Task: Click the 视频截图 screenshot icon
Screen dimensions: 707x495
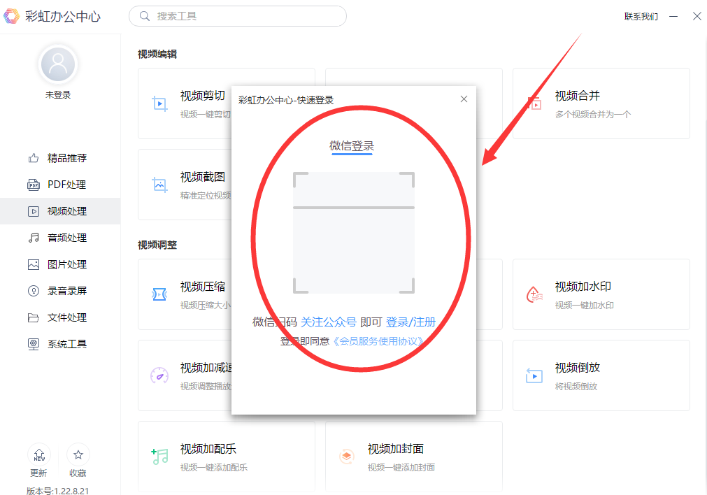Action: click(x=159, y=185)
